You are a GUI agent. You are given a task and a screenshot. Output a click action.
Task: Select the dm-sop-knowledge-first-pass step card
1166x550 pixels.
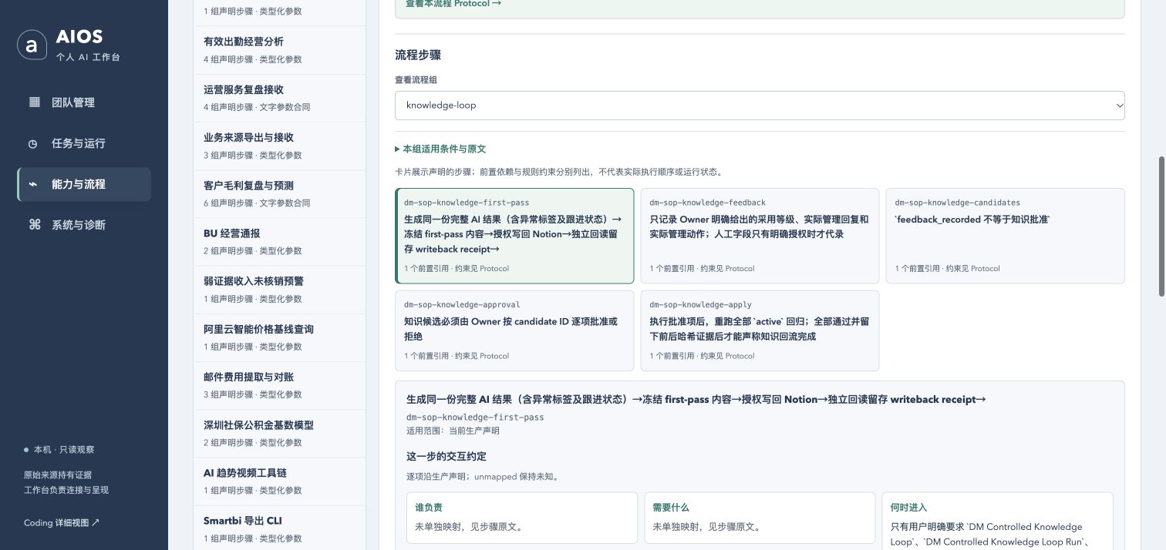514,236
